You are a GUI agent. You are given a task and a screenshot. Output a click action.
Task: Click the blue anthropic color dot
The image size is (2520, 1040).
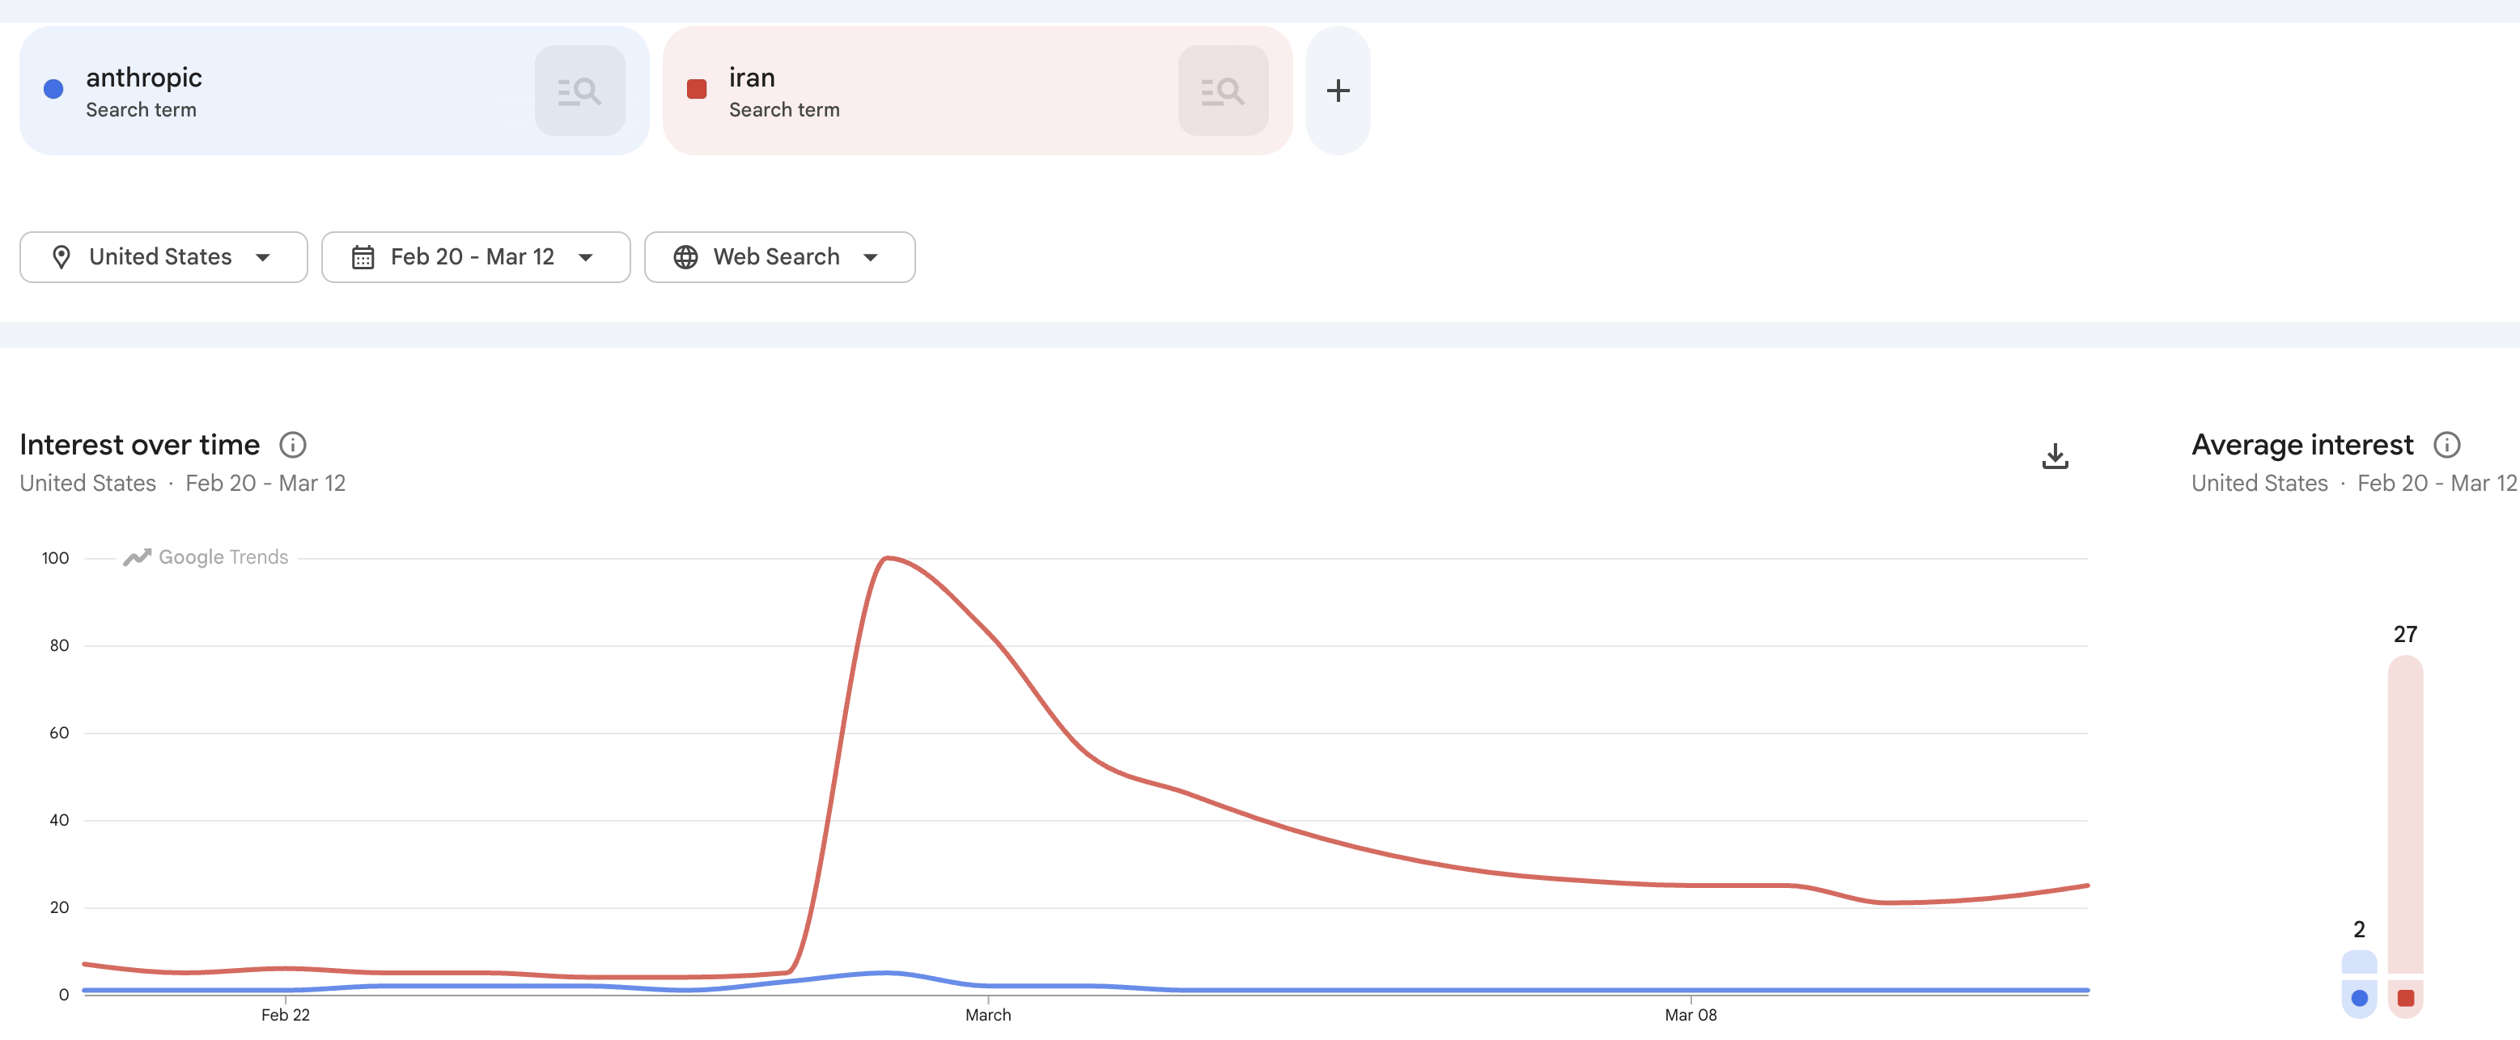point(53,90)
